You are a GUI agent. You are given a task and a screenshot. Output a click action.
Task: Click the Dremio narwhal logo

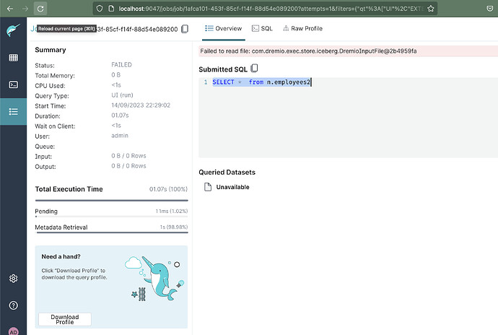pyautogui.click(x=13, y=30)
